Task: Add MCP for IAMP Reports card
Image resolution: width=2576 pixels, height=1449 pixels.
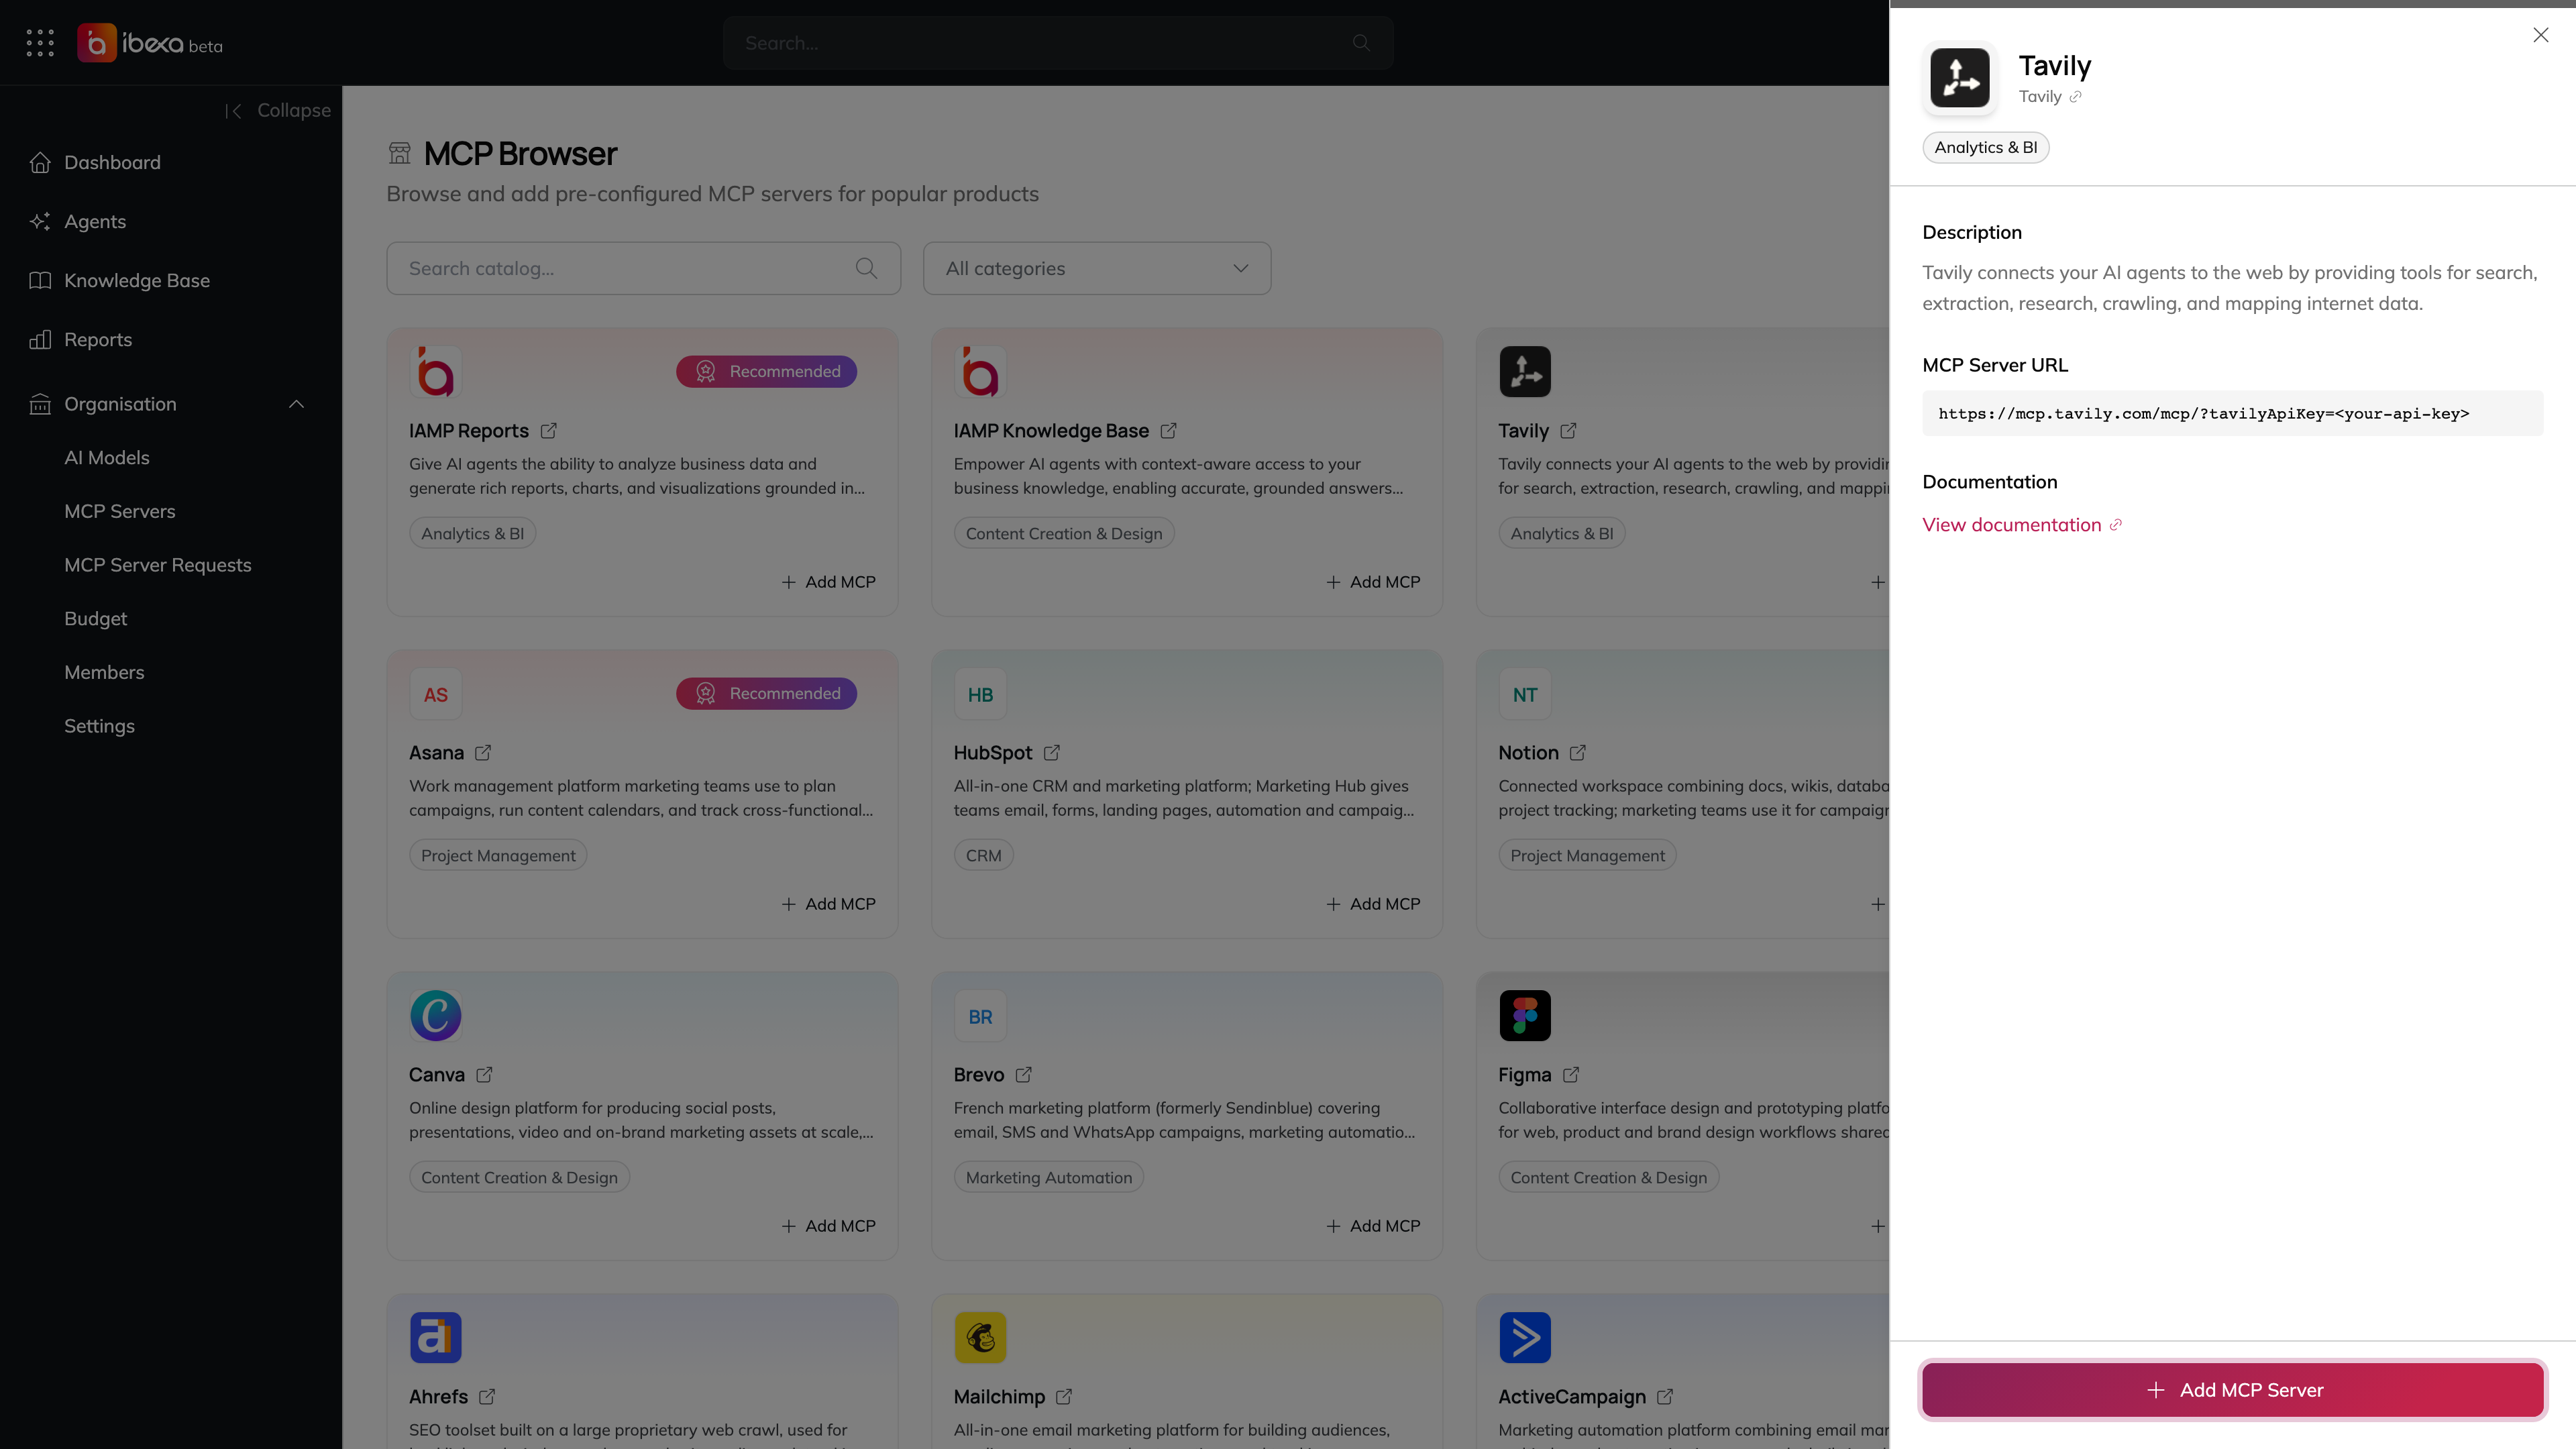Action: (x=828, y=582)
